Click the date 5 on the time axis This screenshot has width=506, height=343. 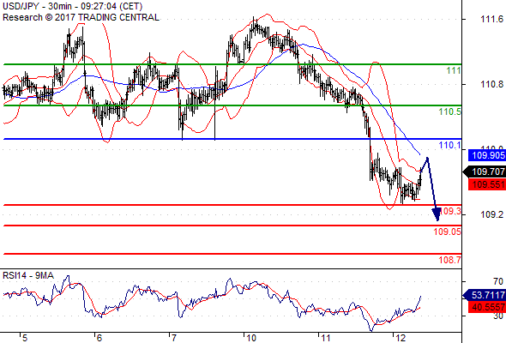[x=25, y=338]
